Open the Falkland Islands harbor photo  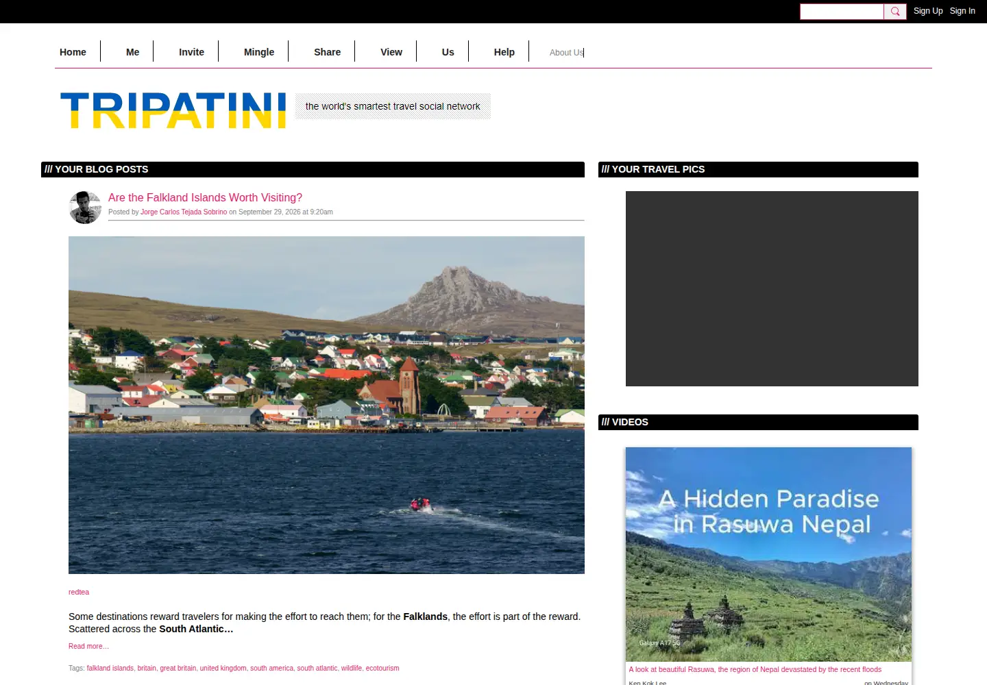pyautogui.click(x=326, y=405)
